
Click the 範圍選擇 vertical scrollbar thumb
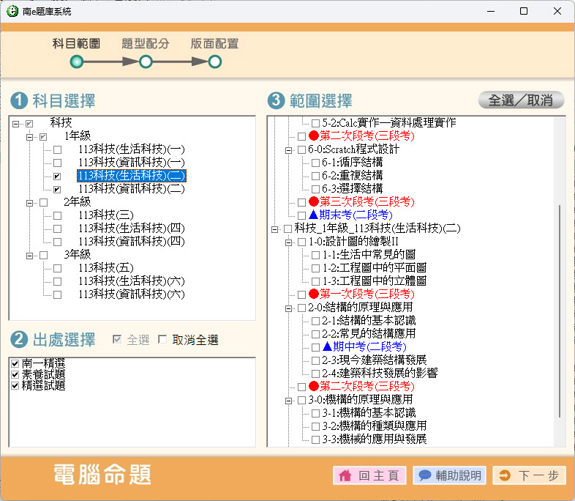point(560,311)
